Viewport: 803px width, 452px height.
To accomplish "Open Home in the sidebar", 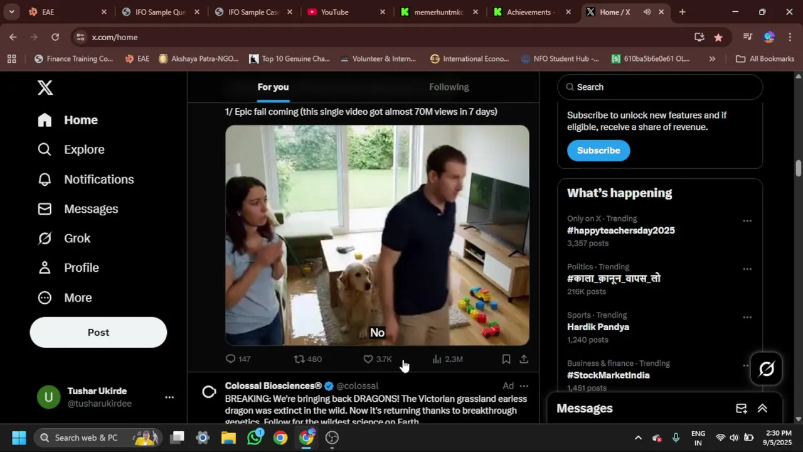I will pyautogui.click(x=68, y=120).
